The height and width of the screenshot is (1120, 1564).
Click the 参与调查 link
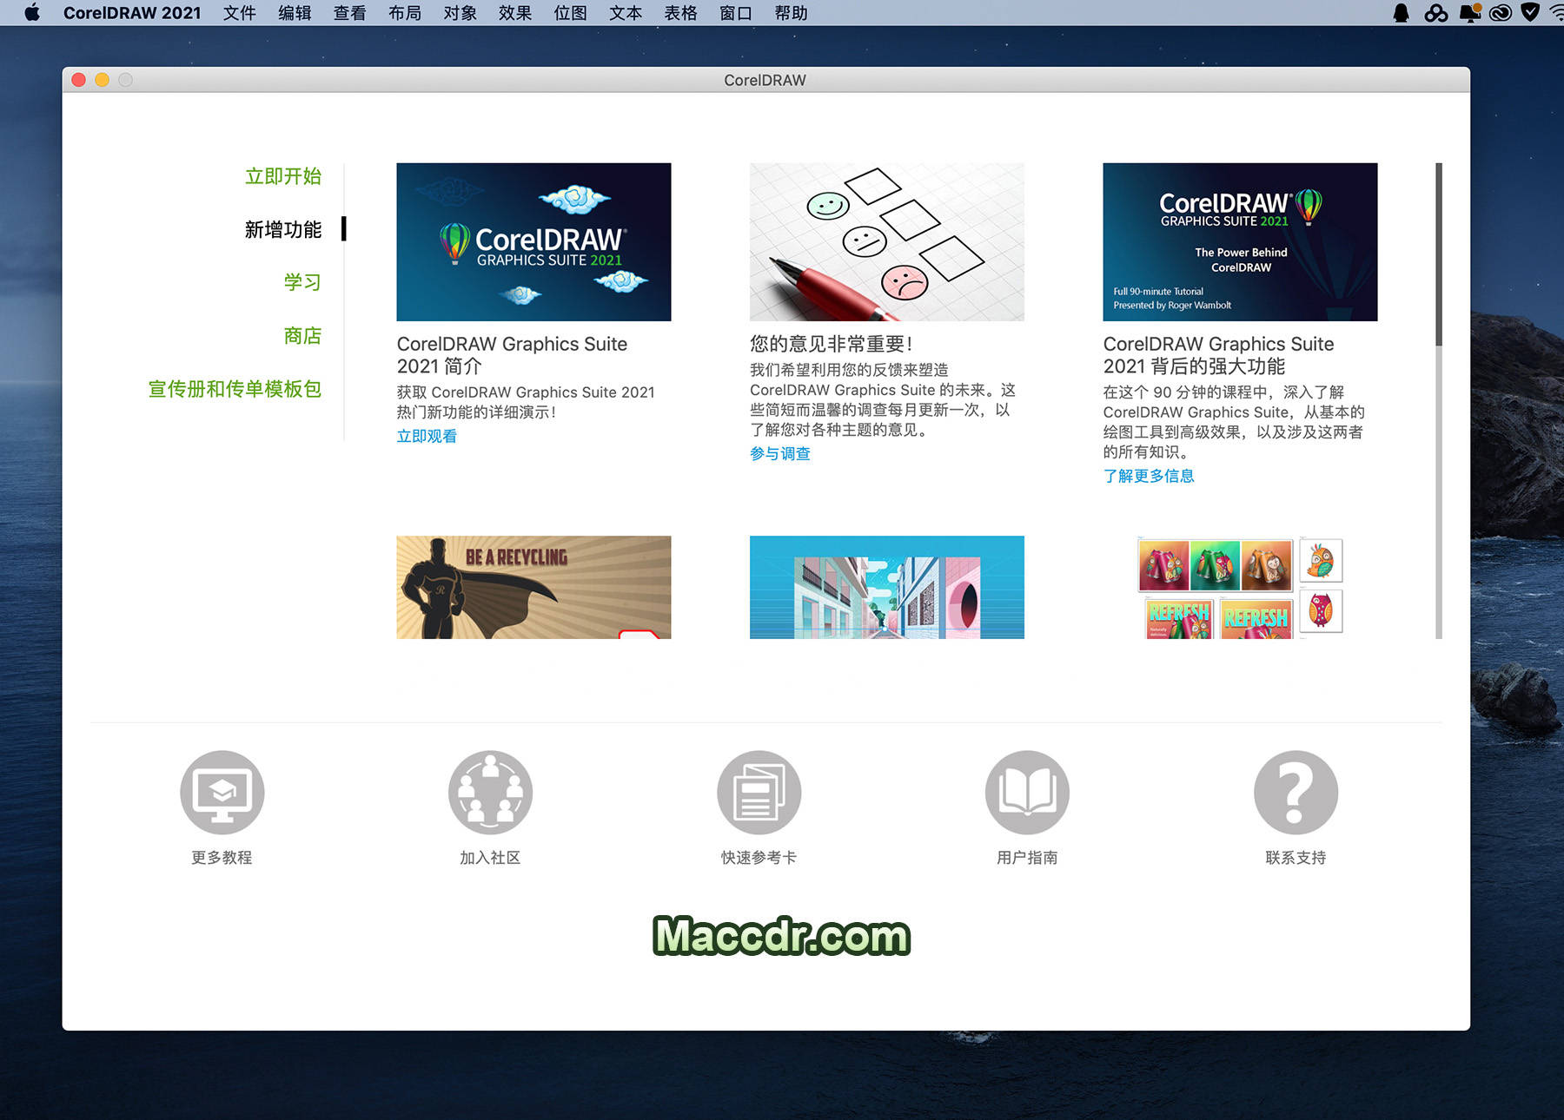780,453
